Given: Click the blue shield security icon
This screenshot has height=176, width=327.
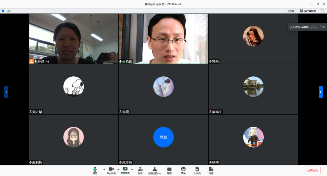Looking at the screenshot, I should click(x=3, y=11).
